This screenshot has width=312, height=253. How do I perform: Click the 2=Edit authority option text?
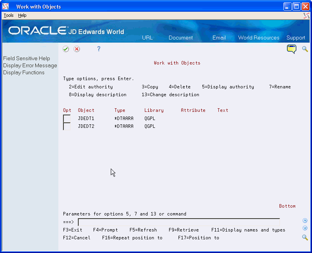click(x=91, y=87)
